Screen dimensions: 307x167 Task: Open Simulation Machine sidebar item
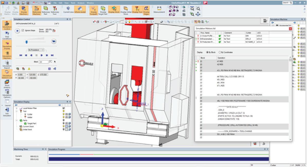click(x=7, y=55)
